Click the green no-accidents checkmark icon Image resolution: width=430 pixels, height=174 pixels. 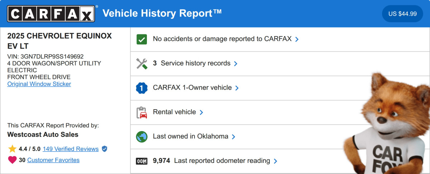tap(142, 39)
